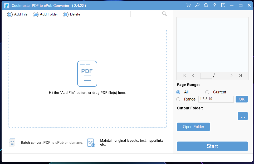Jump to last page in preview
This screenshot has width=254, height=164.
240,76
